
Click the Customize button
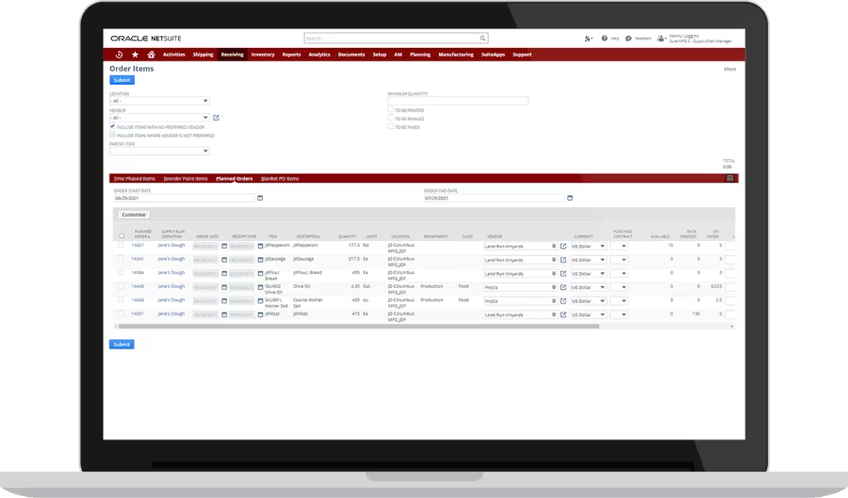click(135, 215)
